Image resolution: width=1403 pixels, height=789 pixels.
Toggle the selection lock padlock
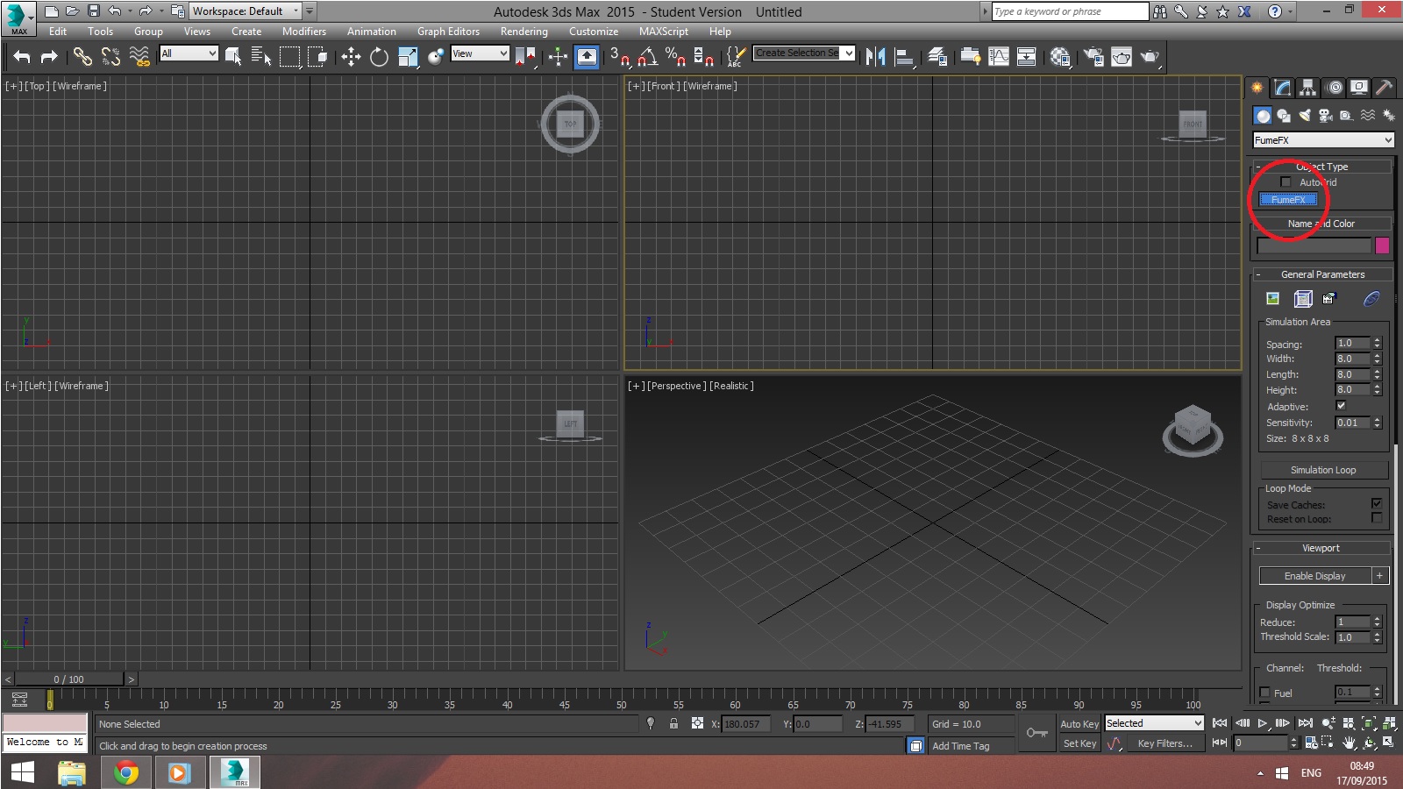pyautogui.click(x=673, y=723)
